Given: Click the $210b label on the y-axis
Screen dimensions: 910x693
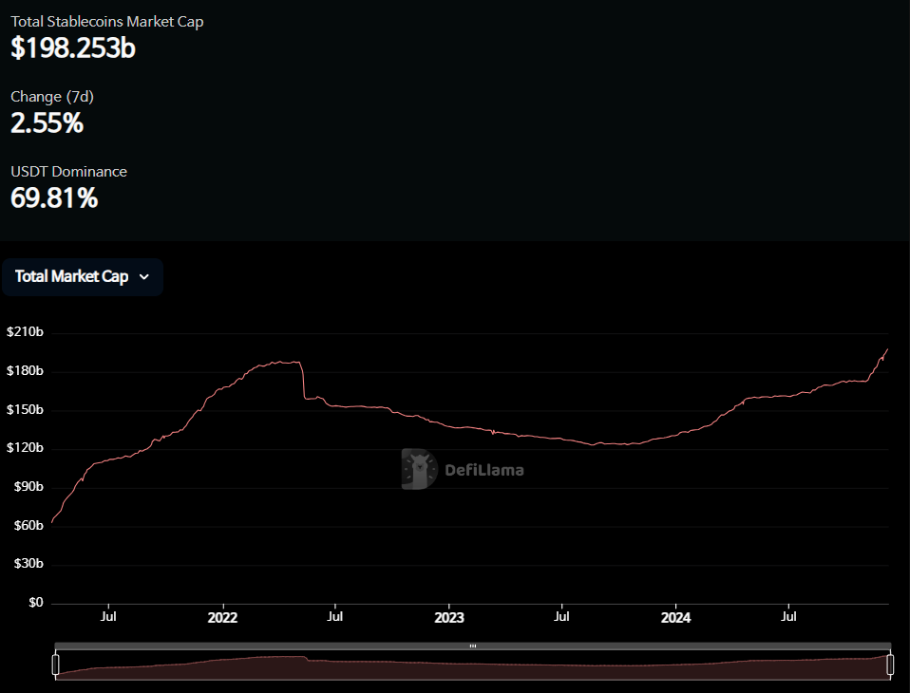Looking at the screenshot, I should [x=25, y=332].
